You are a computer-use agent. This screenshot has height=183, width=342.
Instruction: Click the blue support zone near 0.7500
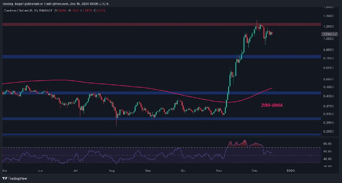[162, 57]
